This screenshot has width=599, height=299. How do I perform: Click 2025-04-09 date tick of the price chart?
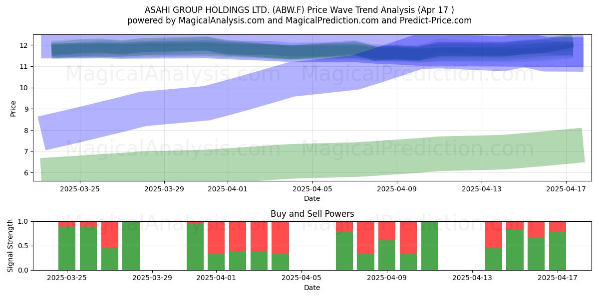(x=397, y=189)
